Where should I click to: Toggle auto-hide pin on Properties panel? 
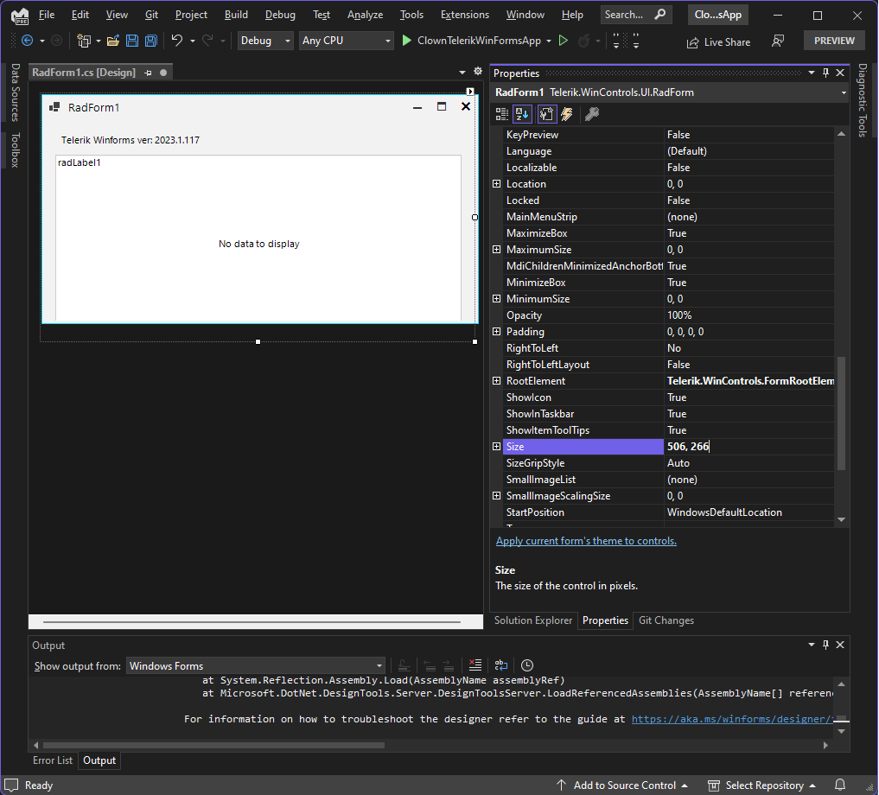click(825, 73)
